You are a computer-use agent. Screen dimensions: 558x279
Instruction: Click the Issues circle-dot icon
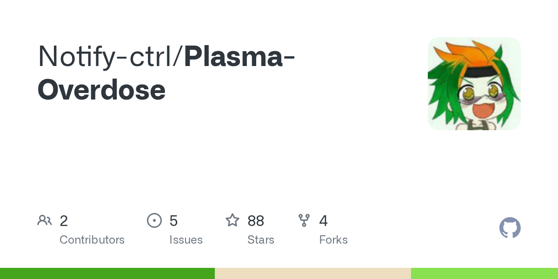[154, 220]
